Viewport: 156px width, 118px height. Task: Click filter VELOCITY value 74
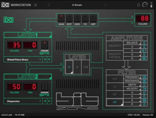click(x=144, y=89)
